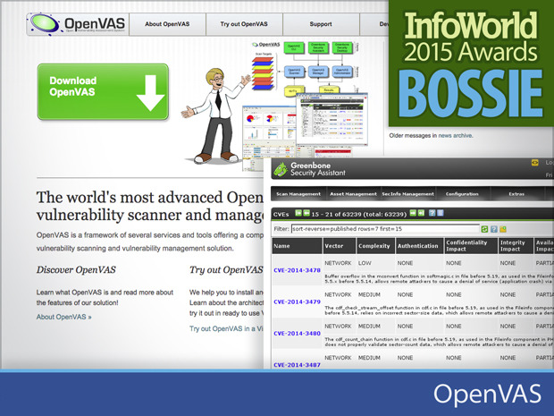Viewport: 554px width, 416px height.
Task: Expand the Asset Management menu
Action: (x=352, y=193)
